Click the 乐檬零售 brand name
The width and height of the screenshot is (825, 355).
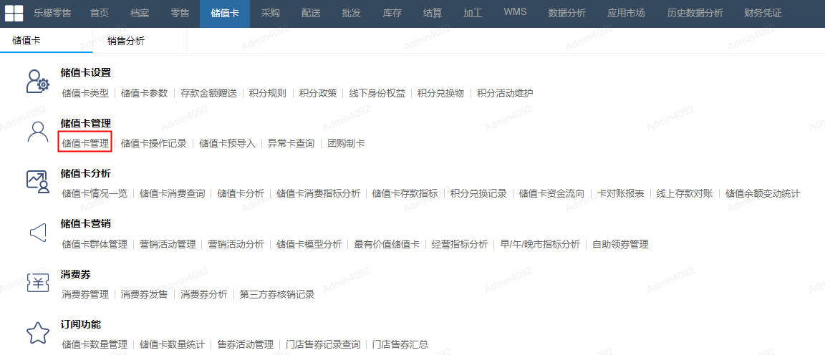(x=52, y=13)
